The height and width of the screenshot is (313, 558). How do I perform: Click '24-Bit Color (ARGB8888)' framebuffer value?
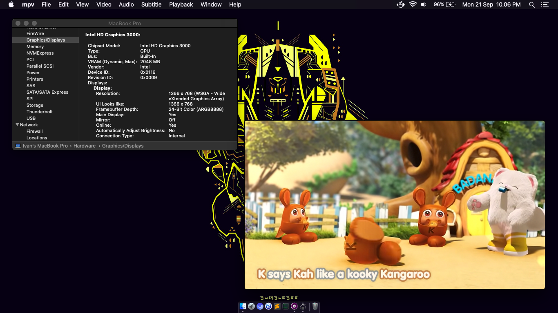point(196,109)
